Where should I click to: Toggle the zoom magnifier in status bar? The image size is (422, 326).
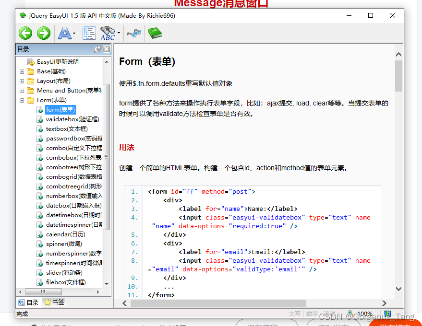coord(351,314)
